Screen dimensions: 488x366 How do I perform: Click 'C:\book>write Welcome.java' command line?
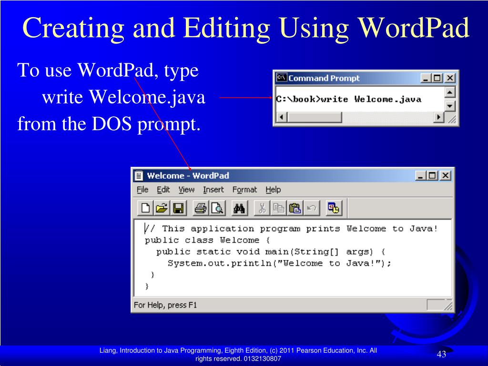point(348,99)
